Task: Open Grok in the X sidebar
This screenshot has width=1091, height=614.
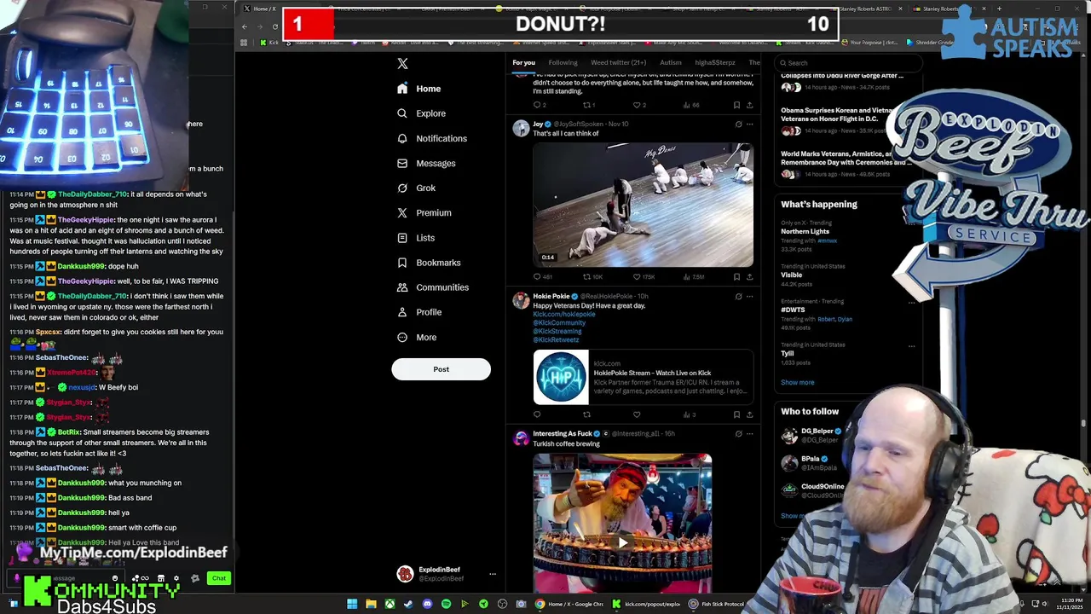Action: pyautogui.click(x=416, y=188)
